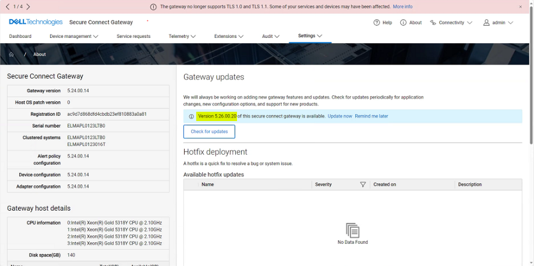Viewport: 534px width, 266px height.
Task: Open the Service requests tab
Action: 133,36
